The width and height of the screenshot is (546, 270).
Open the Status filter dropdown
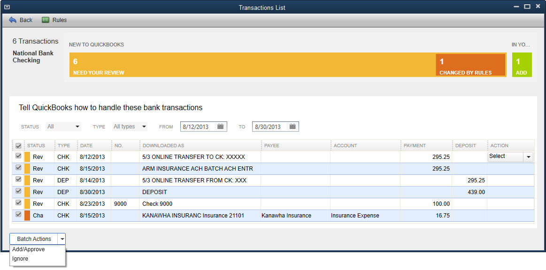63,127
